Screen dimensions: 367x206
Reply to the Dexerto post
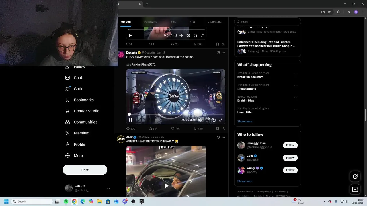[x=128, y=129]
